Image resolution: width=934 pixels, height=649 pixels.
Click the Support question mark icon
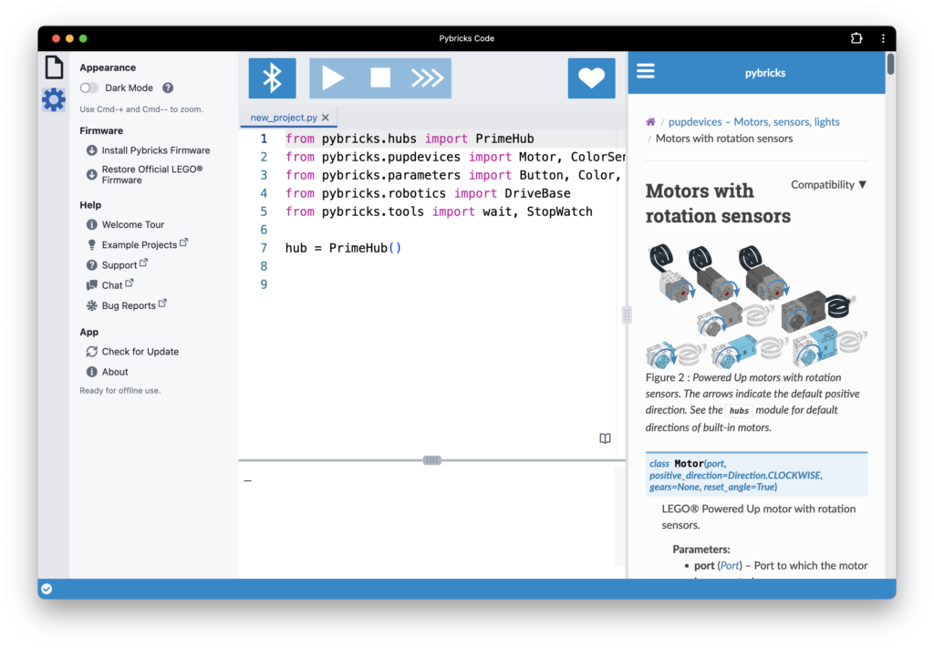[92, 265]
